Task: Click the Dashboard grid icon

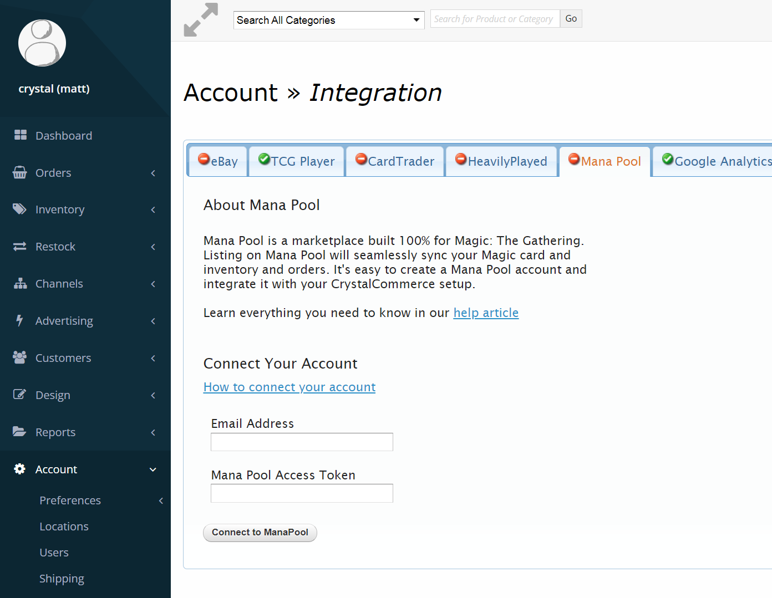Action: [21, 135]
